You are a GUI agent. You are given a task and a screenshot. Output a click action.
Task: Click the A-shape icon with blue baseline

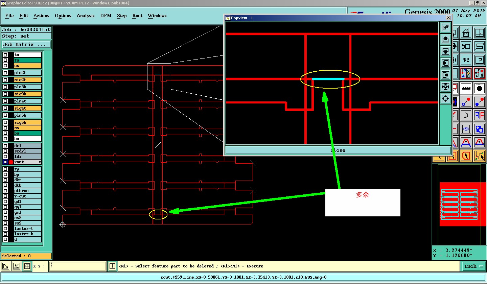(x=466, y=142)
